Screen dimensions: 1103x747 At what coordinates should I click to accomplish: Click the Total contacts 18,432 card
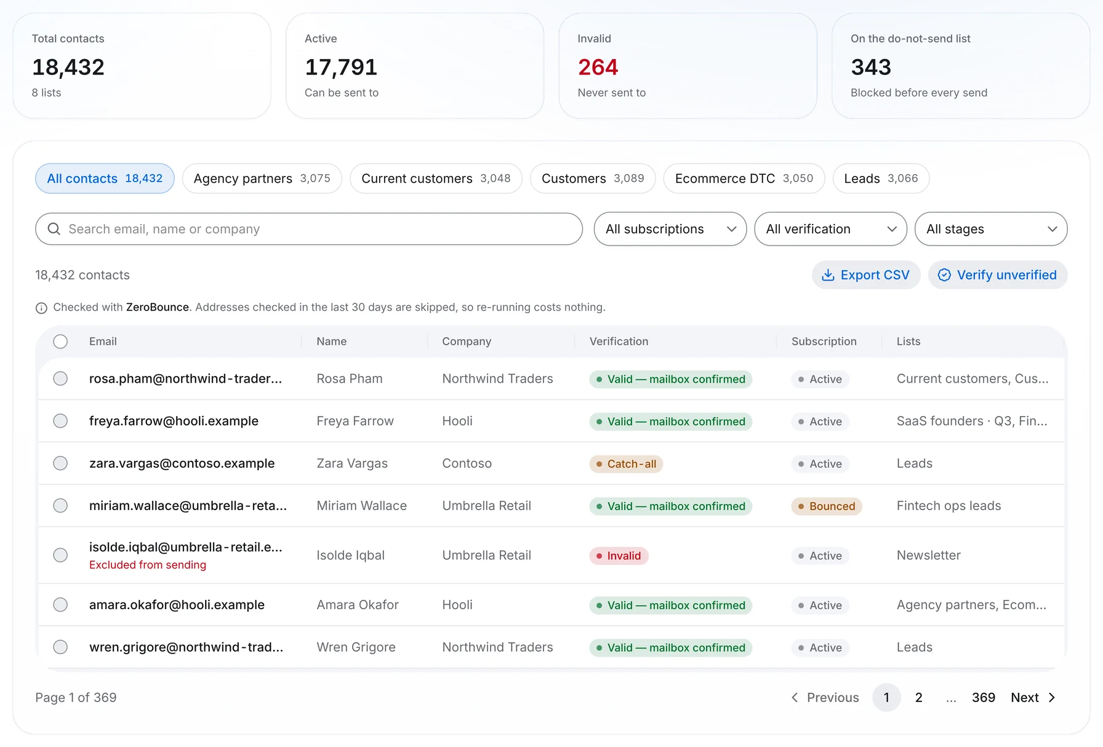(142, 66)
